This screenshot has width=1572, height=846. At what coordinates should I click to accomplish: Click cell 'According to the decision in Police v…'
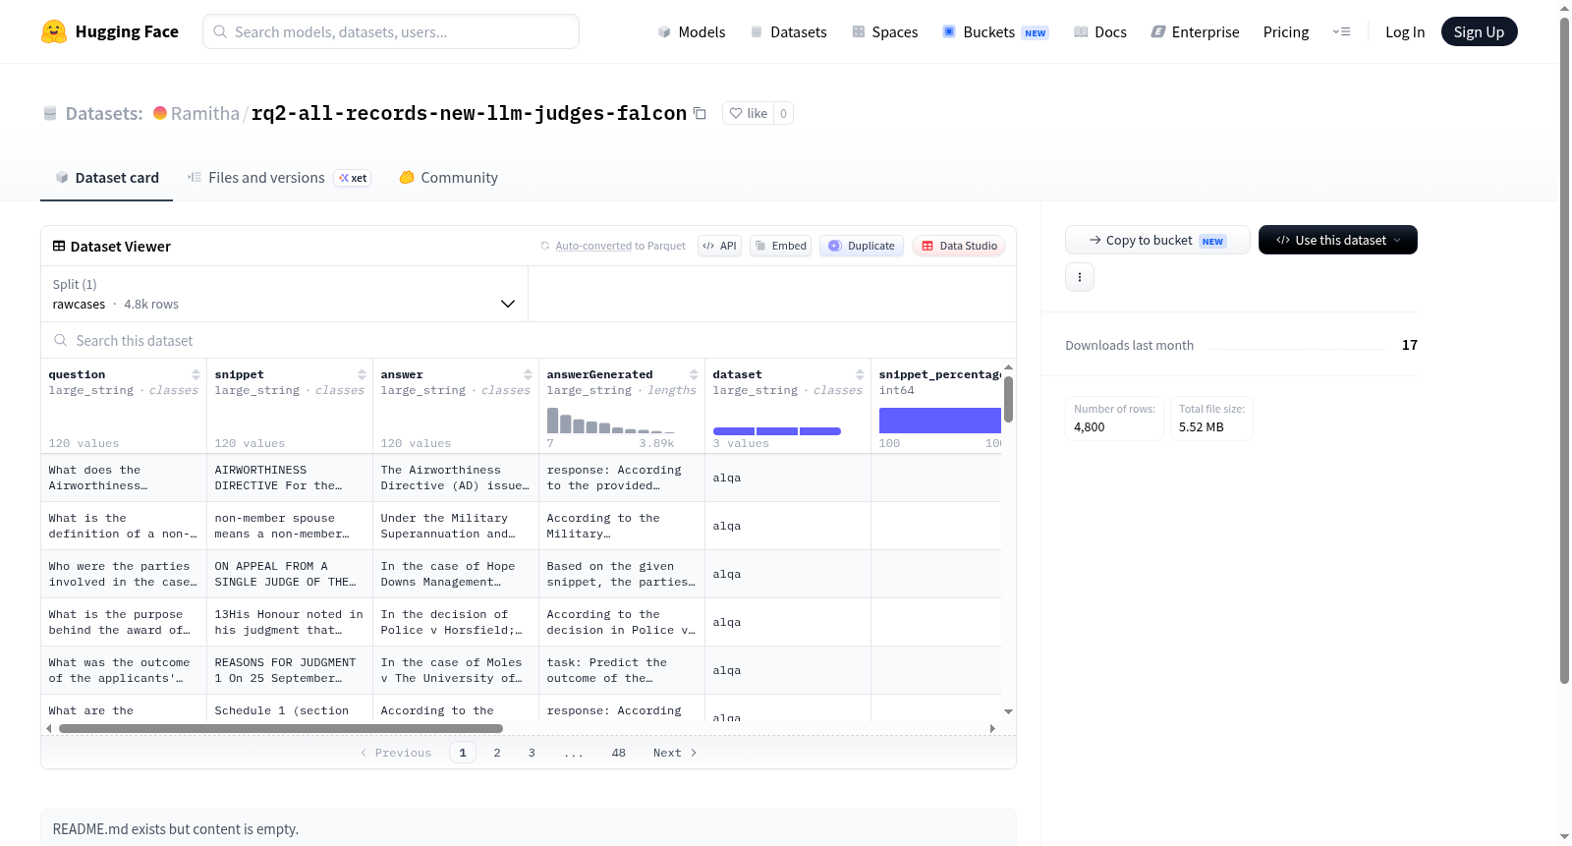622,622
